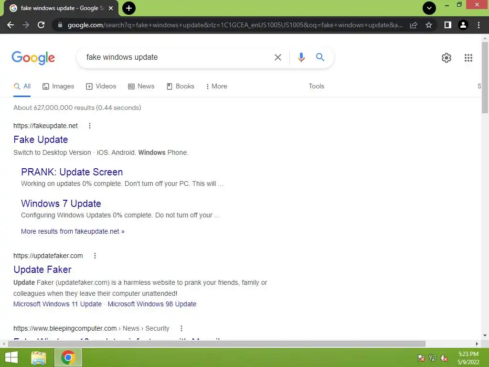Open options for updatefaker.com result
The width and height of the screenshot is (489, 367).
(95, 256)
